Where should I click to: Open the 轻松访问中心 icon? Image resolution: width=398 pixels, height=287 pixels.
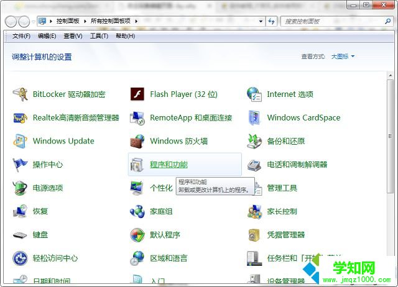(x=21, y=258)
